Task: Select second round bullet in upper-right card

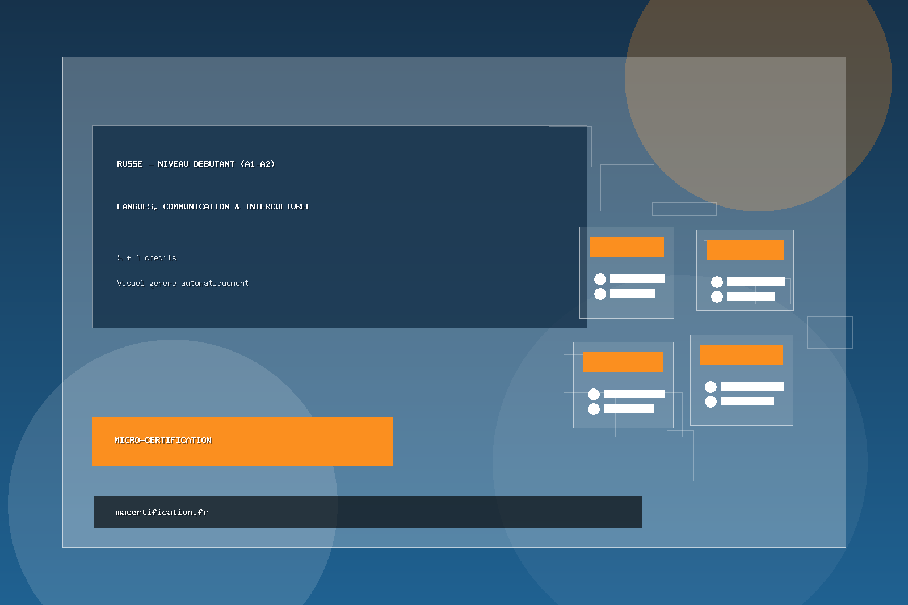Action: 717,297
